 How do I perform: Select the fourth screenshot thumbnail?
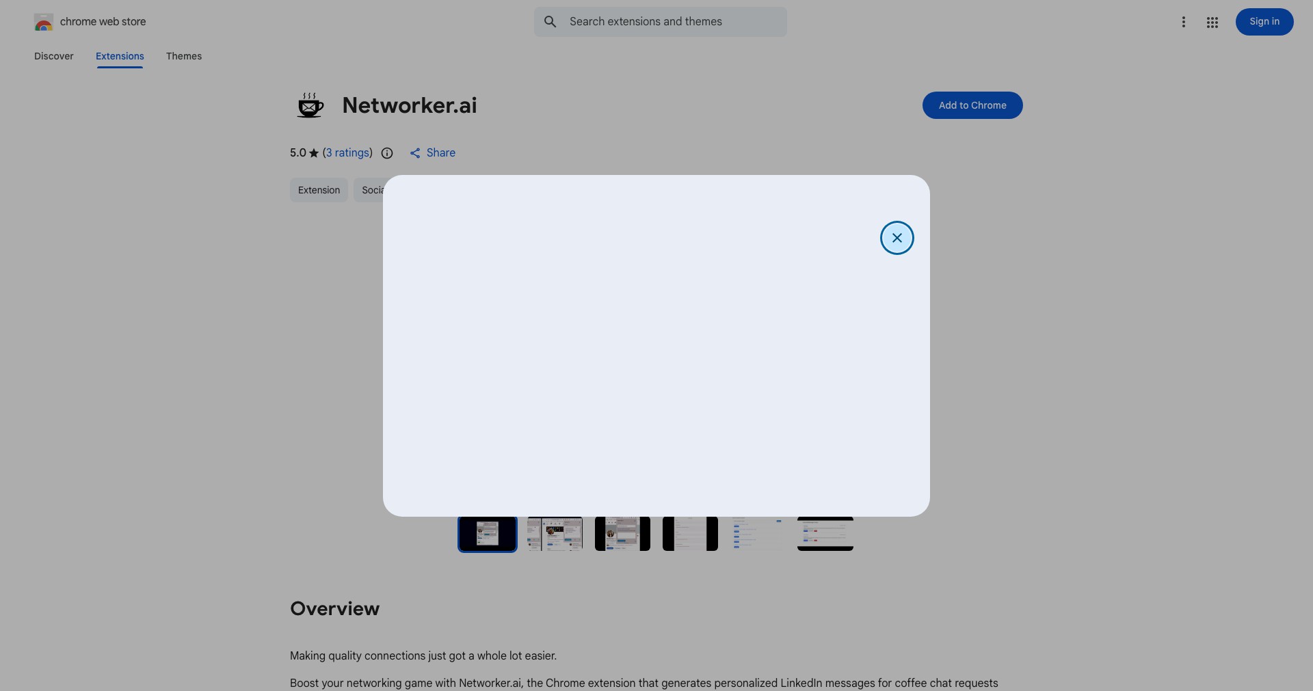click(x=690, y=534)
